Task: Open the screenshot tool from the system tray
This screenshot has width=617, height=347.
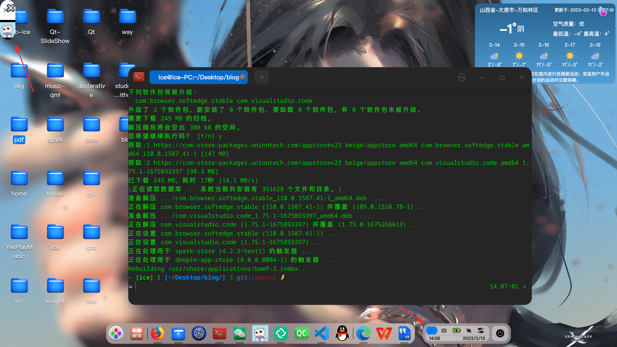Action: coord(469,330)
